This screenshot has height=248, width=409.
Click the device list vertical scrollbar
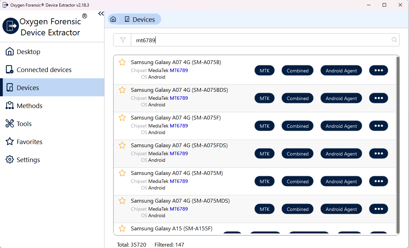tap(398, 145)
